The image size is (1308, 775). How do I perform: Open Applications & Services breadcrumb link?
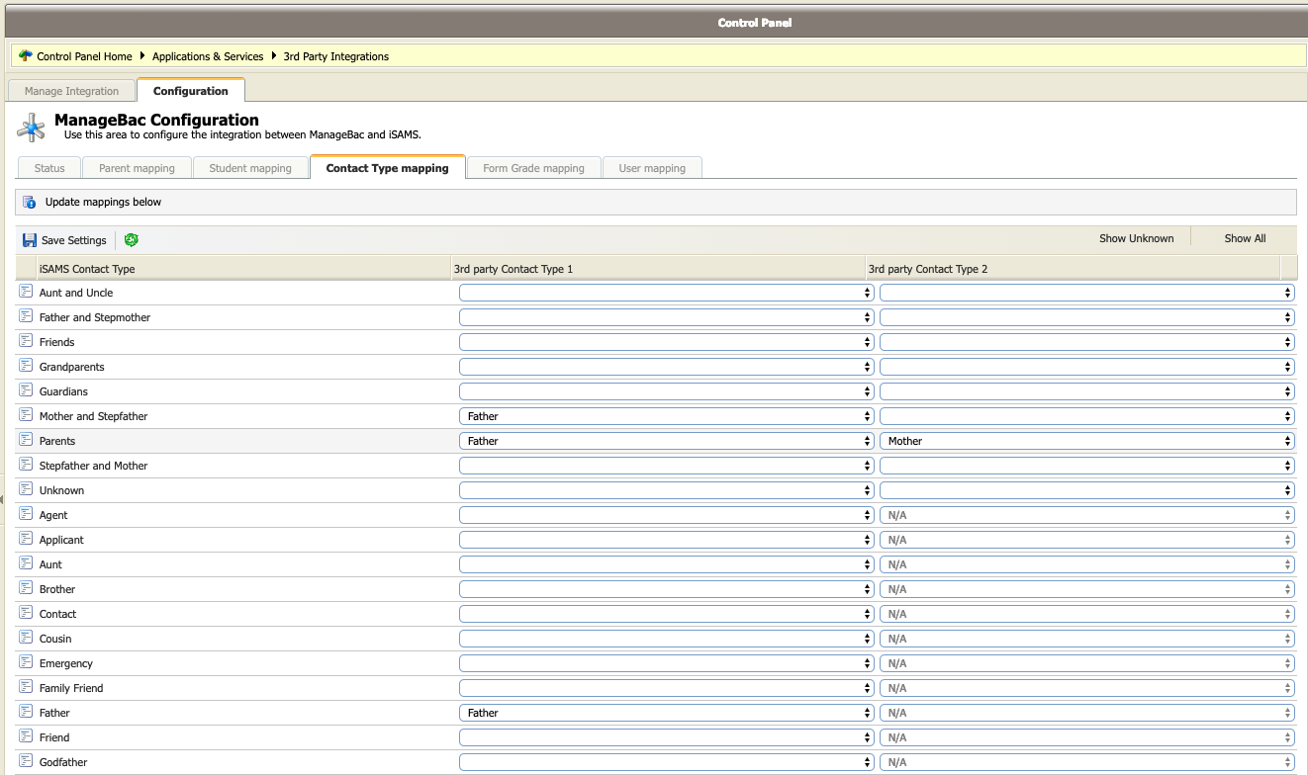point(208,56)
